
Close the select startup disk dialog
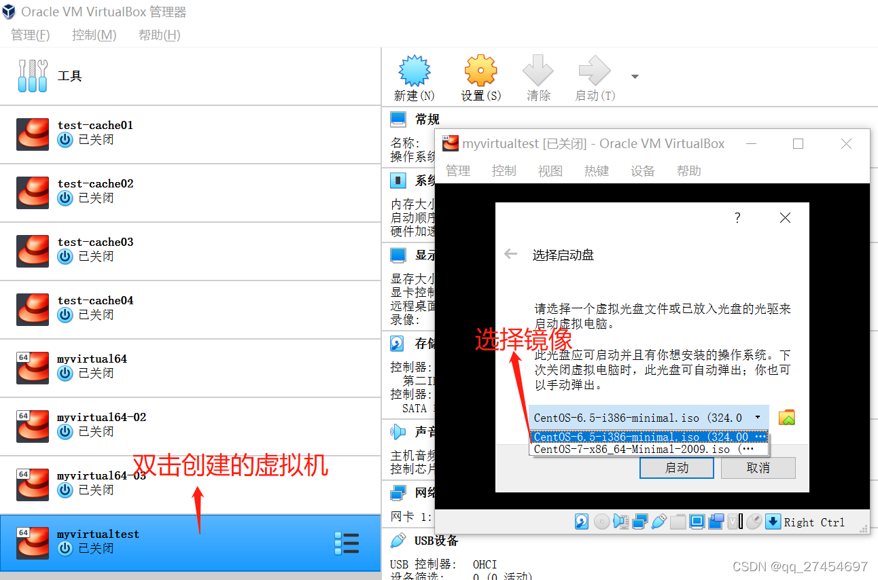pos(785,218)
